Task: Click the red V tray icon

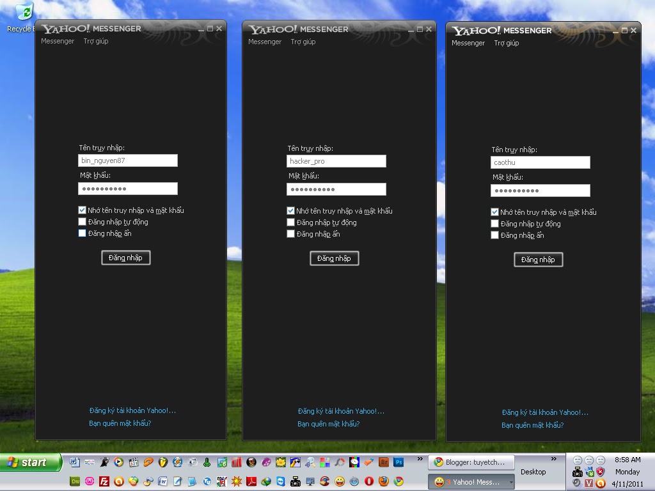Action: click(x=589, y=483)
